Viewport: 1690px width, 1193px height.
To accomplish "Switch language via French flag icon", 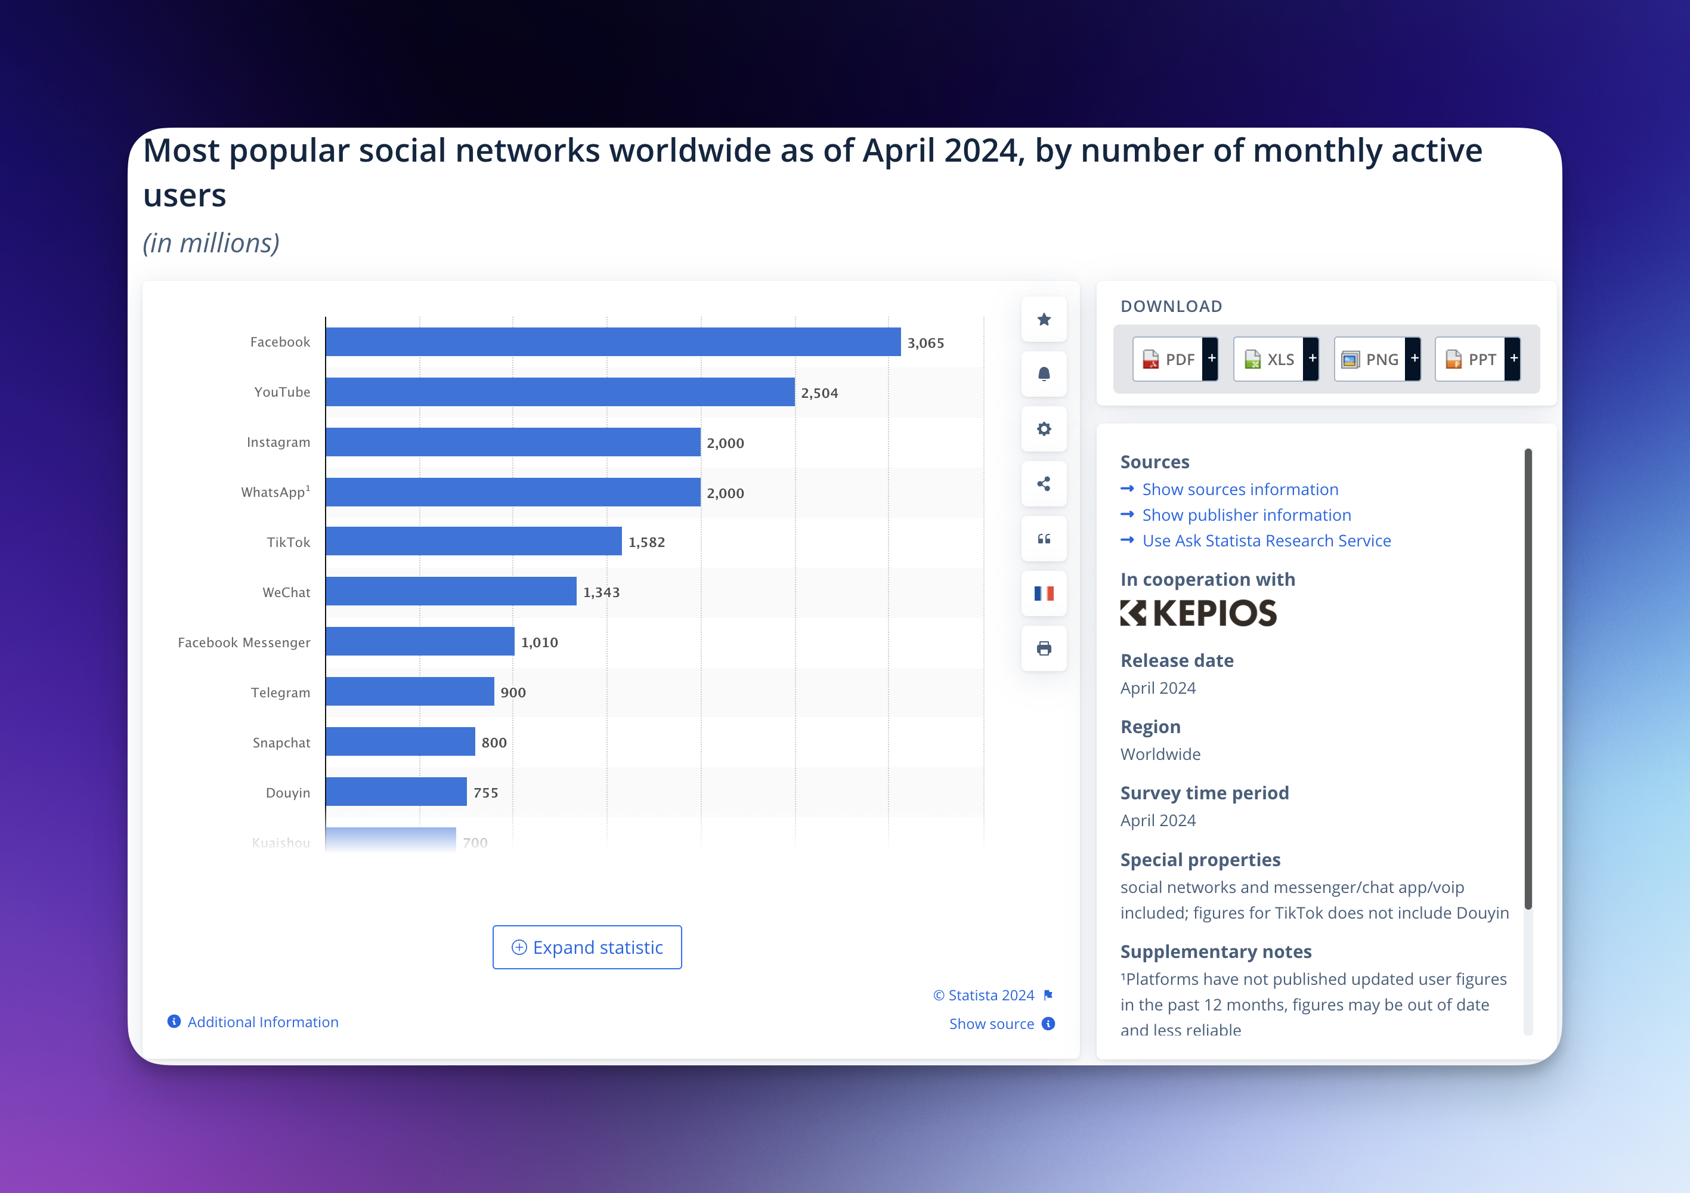I will pyautogui.click(x=1044, y=594).
